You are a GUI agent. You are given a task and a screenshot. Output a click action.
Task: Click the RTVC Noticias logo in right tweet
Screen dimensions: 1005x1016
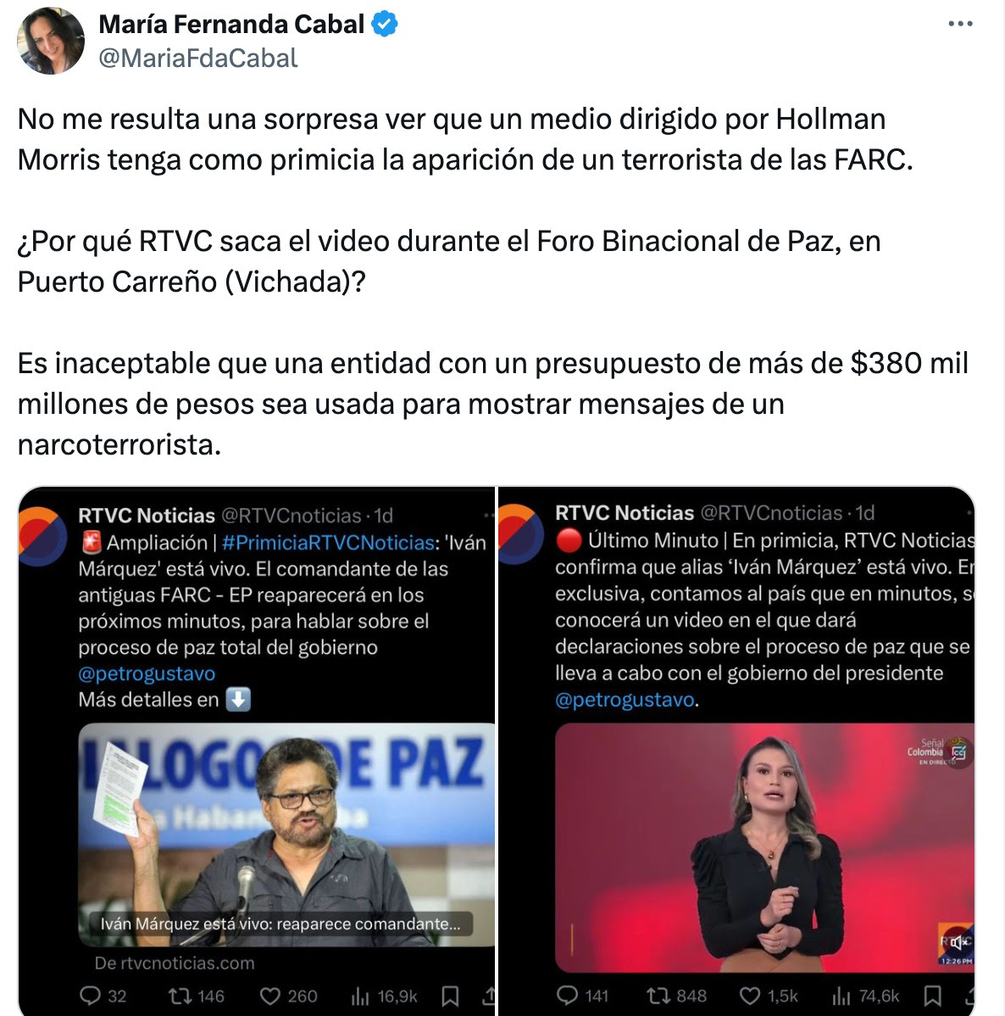point(520,534)
